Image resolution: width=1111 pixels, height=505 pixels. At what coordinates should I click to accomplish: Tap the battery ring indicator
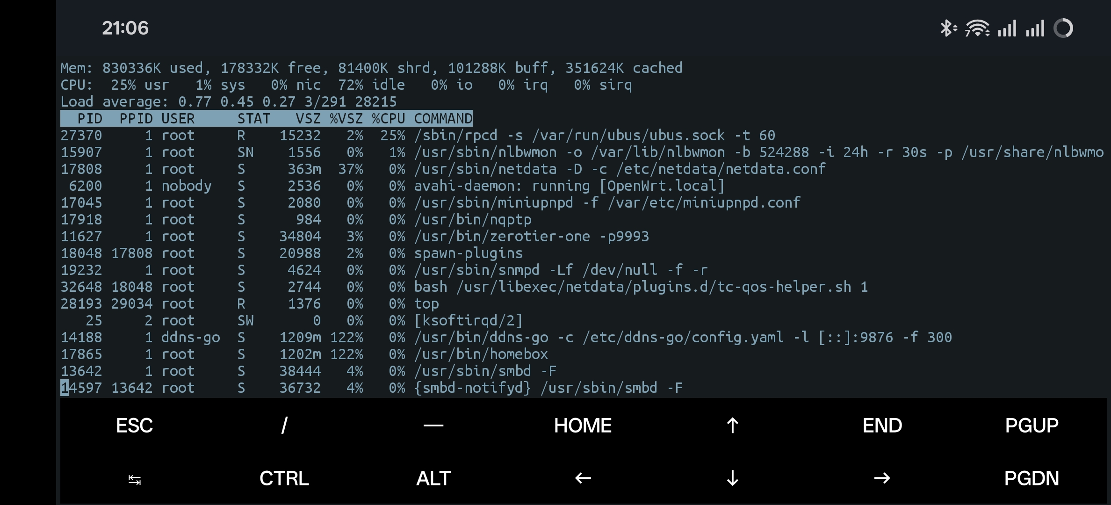(1063, 29)
